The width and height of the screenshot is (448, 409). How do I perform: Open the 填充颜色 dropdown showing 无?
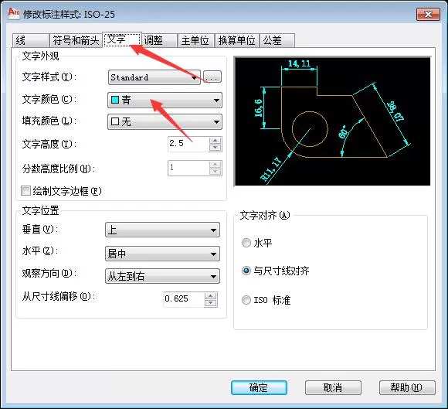pyautogui.click(x=165, y=122)
